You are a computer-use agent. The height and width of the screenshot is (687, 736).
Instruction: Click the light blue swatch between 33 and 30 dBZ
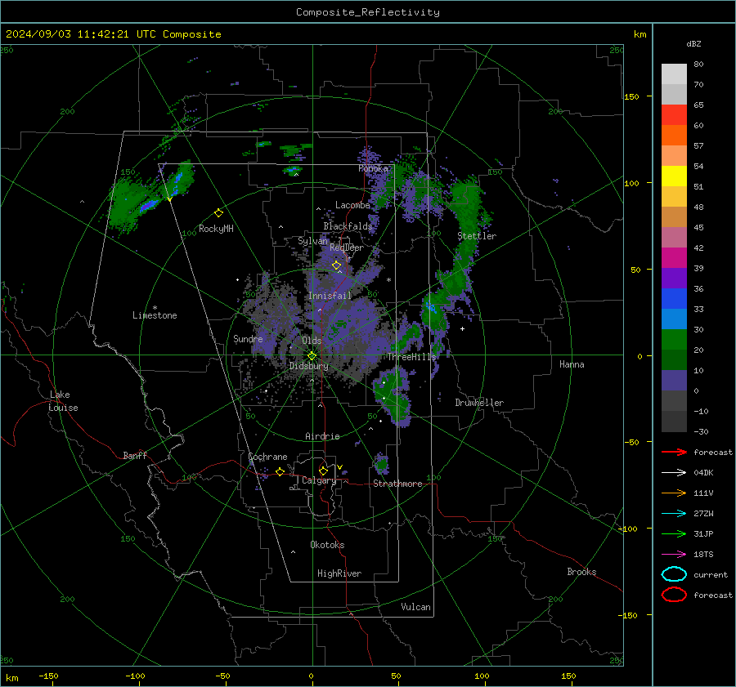674,319
